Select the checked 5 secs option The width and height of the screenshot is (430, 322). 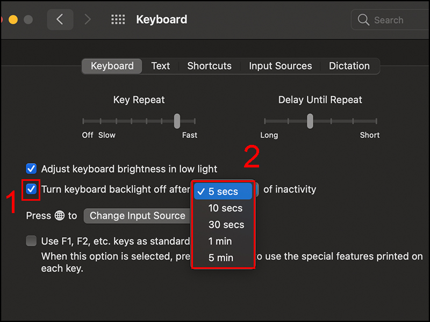pos(223,192)
